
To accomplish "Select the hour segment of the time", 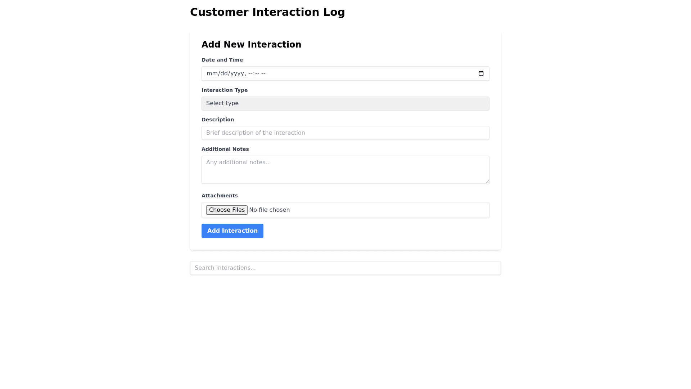I will coord(251,73).
